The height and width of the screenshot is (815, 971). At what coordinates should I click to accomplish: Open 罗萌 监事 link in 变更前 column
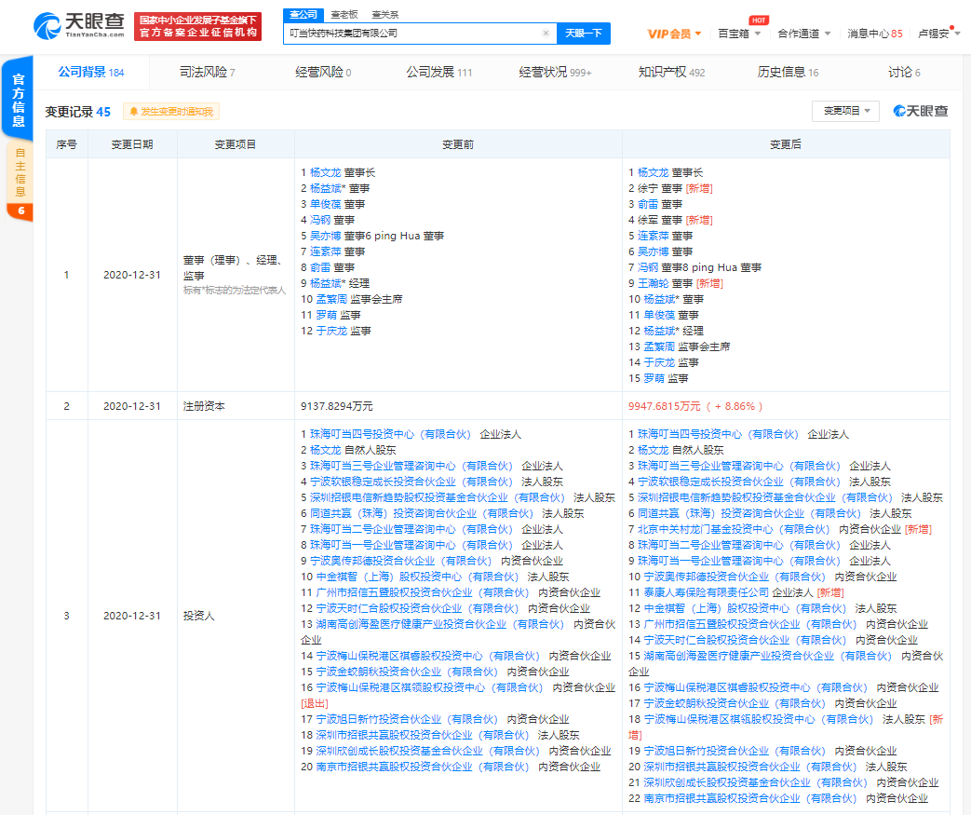pyautogui.click(x=327, y=316)
